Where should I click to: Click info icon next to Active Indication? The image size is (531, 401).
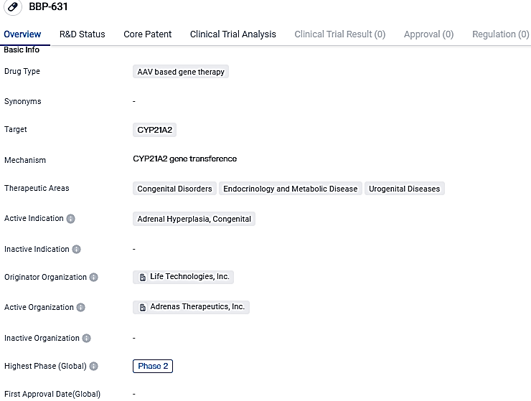point(71,219)
